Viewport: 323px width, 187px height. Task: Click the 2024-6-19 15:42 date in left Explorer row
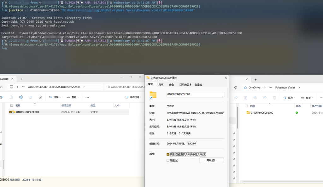(71, 112)
